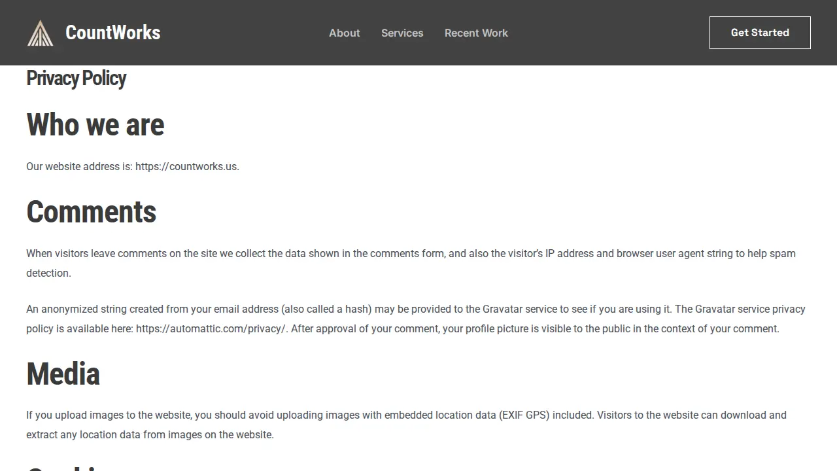Click the 'Our website address is' line
The width and height of the screenshot is (837, 471).
tap(133, 166)
